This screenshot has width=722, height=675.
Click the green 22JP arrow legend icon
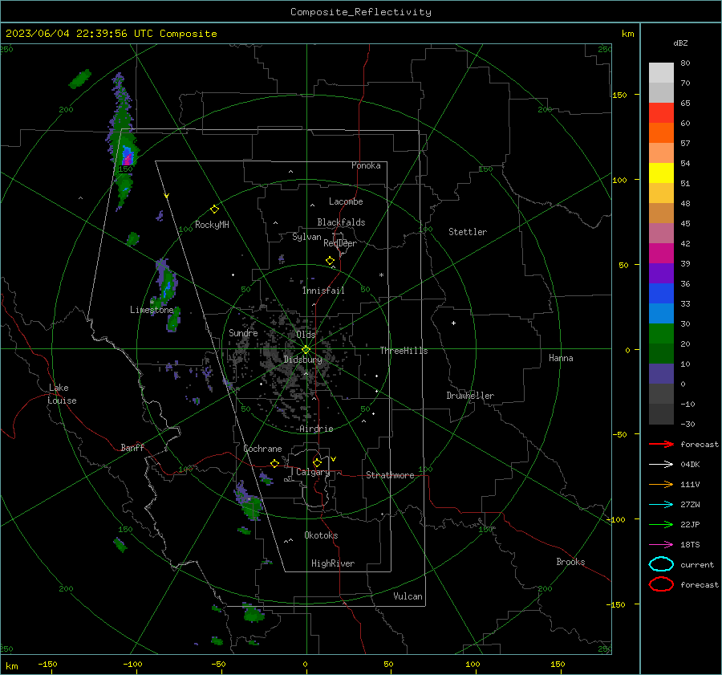click(x=661, y=524)
